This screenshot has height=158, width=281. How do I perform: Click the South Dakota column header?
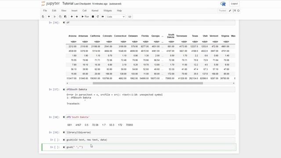click(171, 36)
